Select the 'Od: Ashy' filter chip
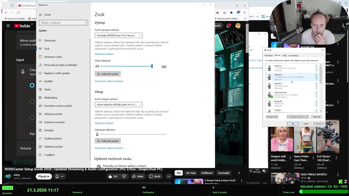 coord(191,173)
